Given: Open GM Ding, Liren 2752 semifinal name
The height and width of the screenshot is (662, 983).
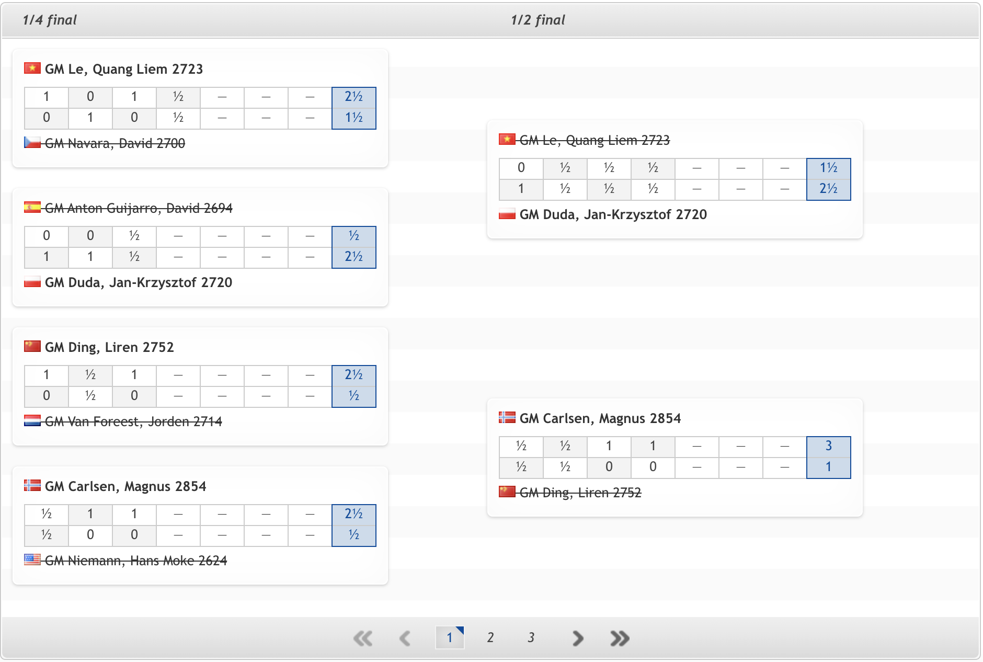Looking at the screenshot, I should pyautogui.click(x=580, y=493).
